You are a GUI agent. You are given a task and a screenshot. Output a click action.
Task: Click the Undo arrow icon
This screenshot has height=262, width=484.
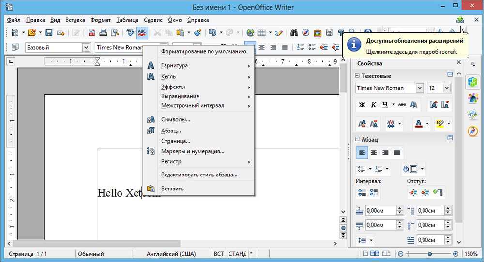tap(212, 33)
